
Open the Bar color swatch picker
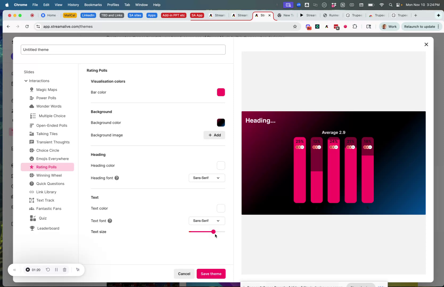221,92
